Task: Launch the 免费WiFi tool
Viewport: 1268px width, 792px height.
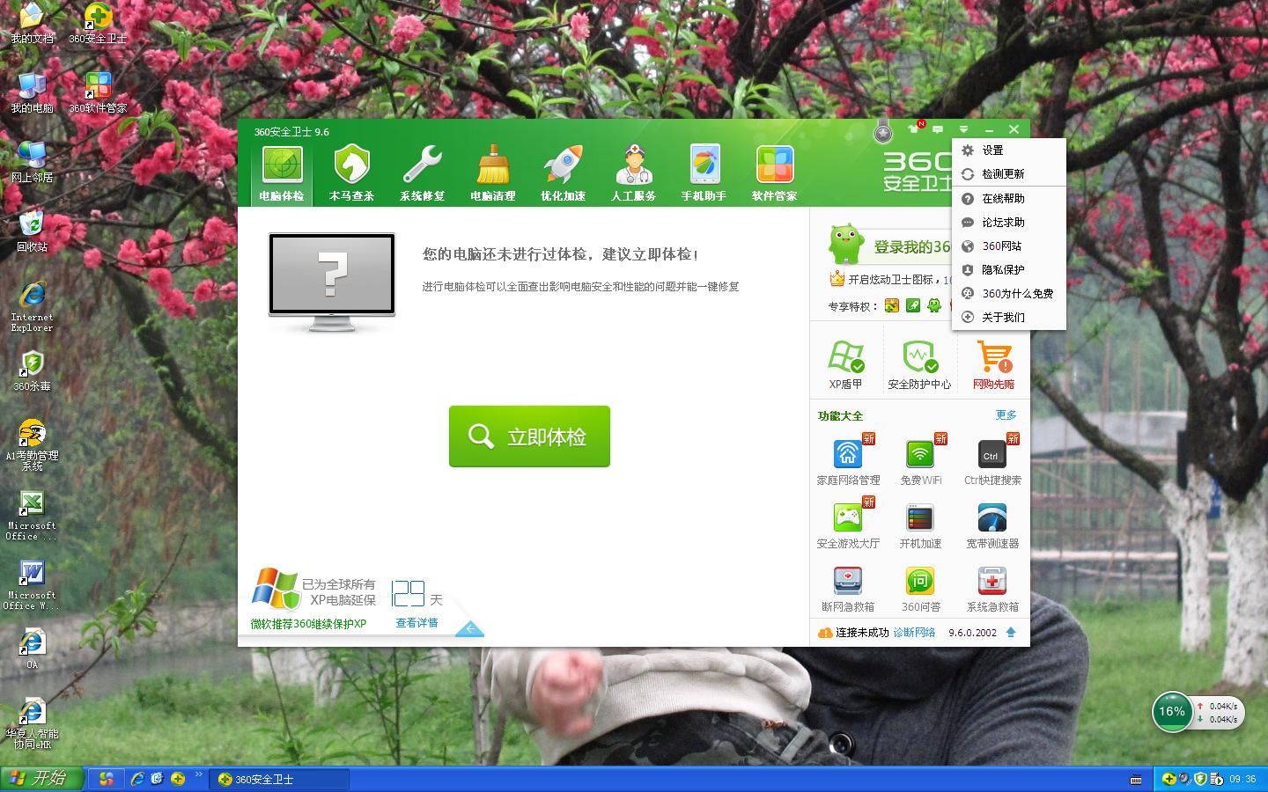Action: [920, 462]
